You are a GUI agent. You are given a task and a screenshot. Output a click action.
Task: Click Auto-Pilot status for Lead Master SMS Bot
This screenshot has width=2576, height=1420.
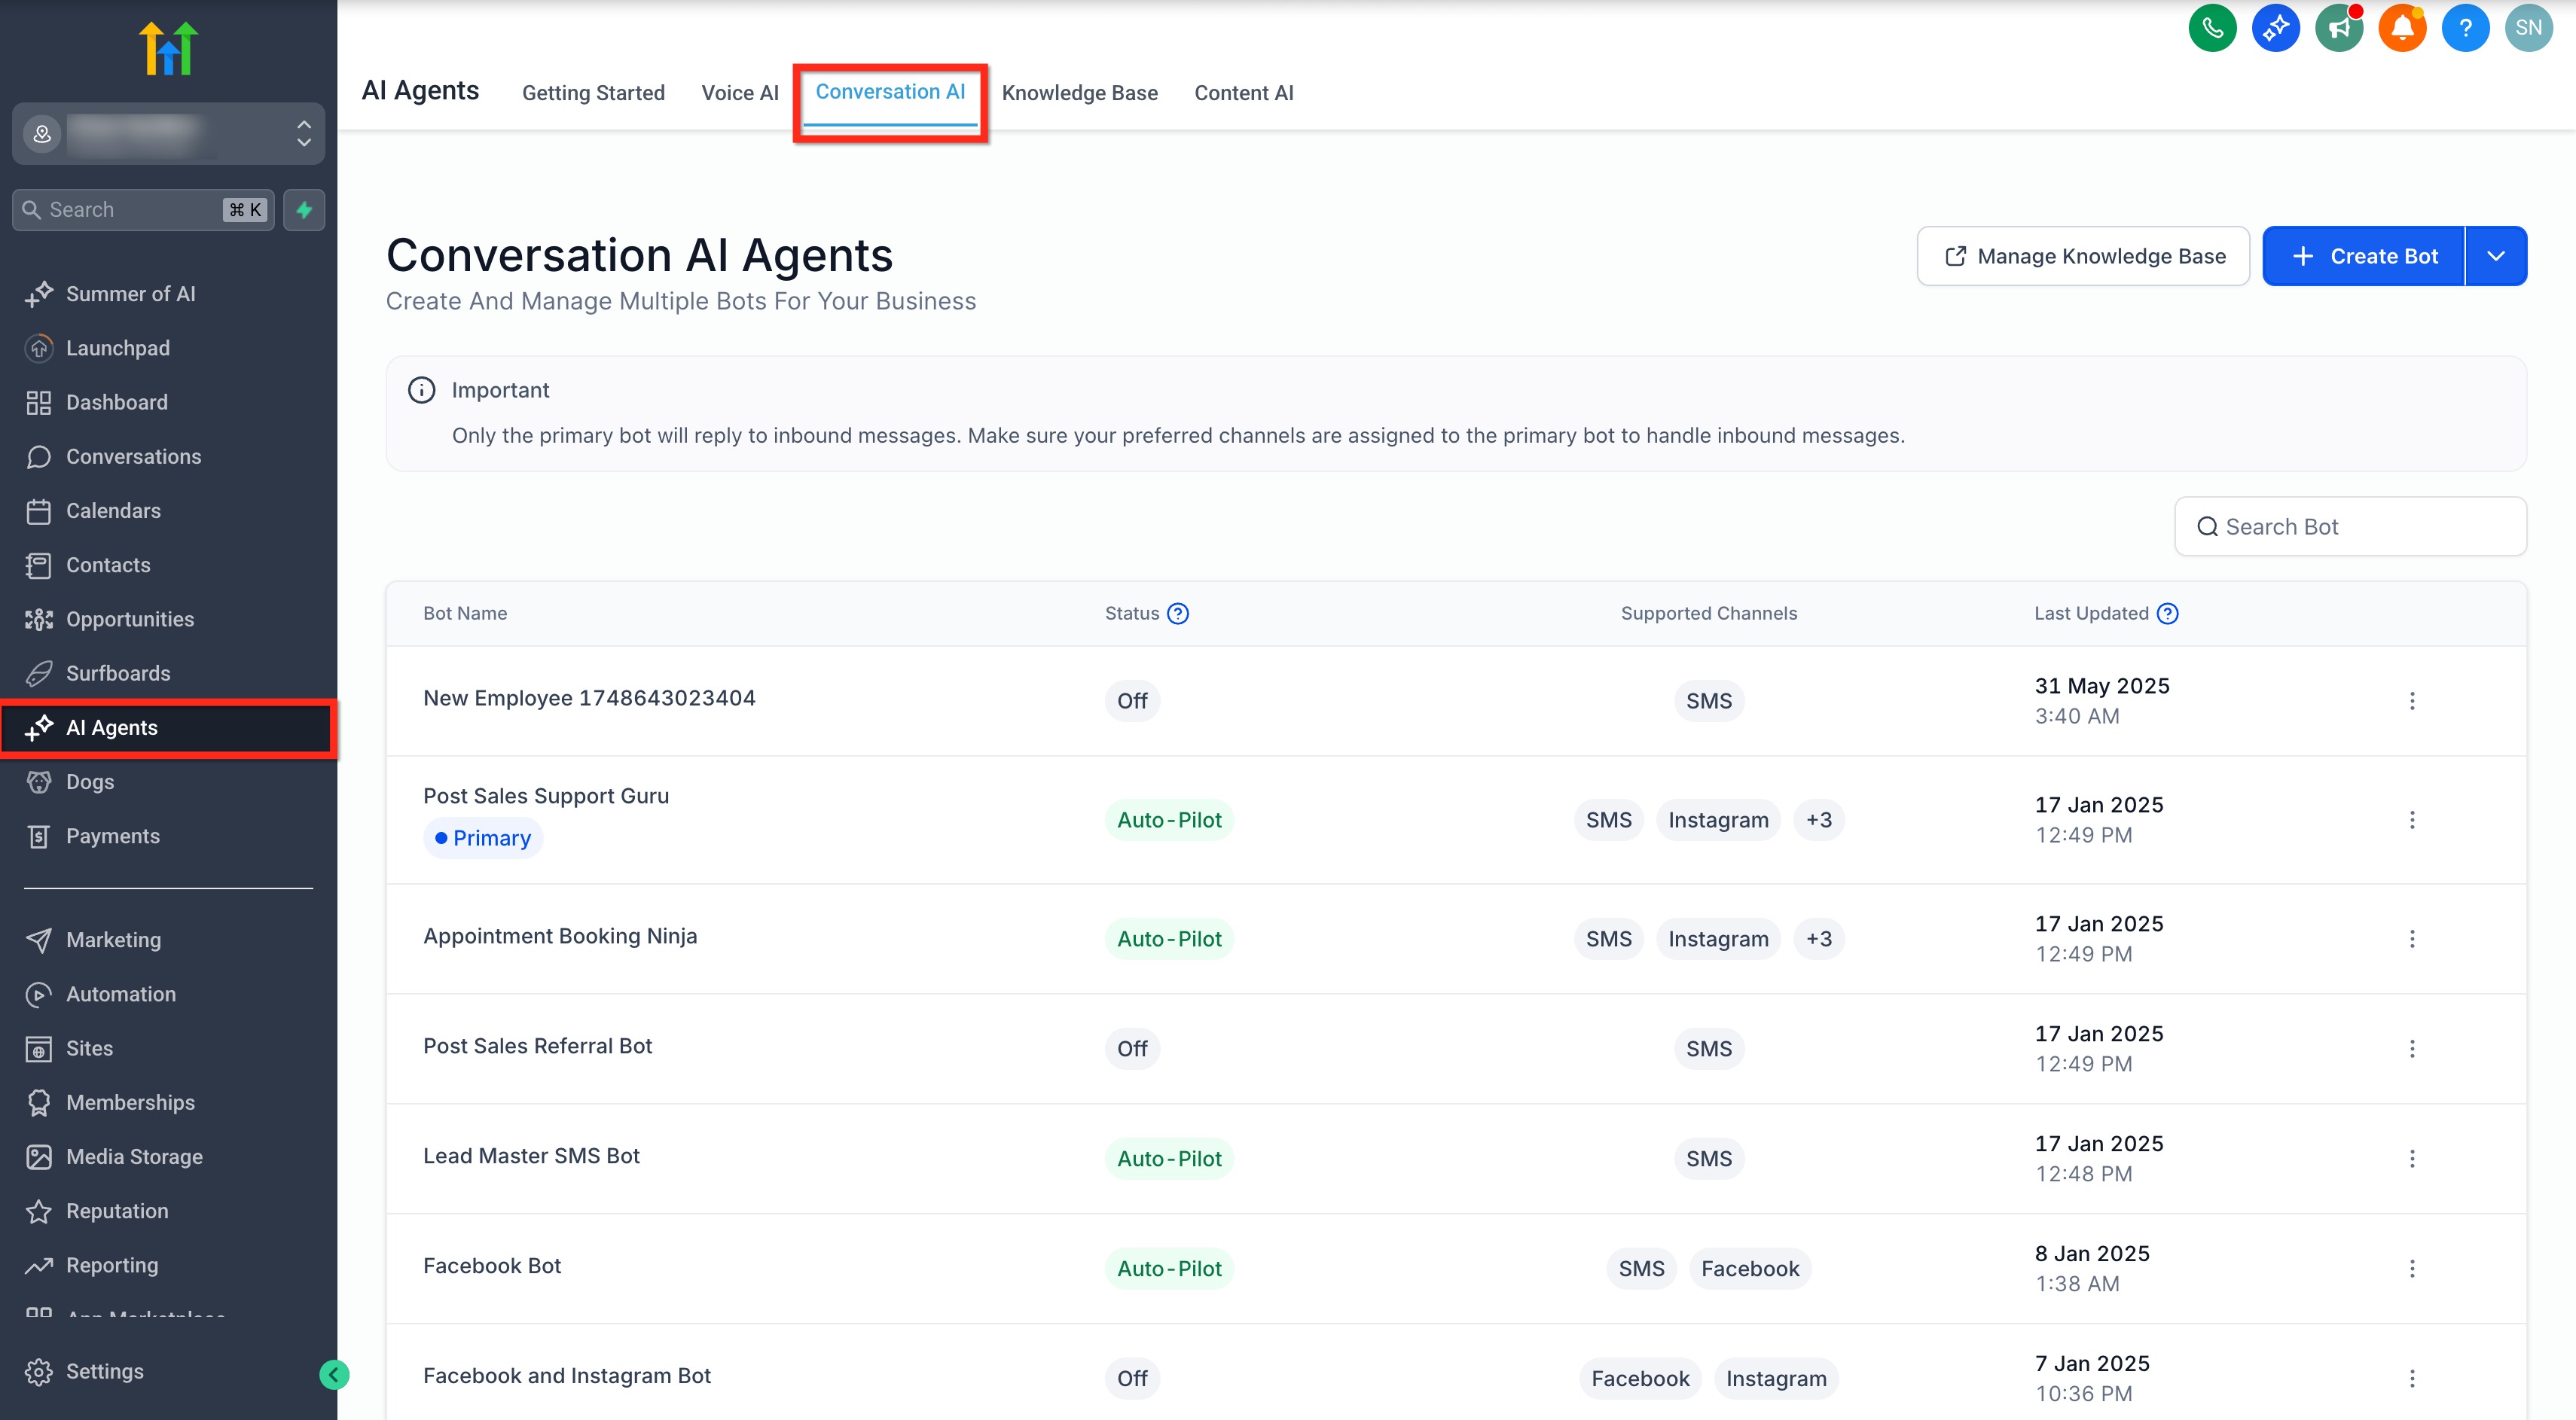tap(1168, 1158)
